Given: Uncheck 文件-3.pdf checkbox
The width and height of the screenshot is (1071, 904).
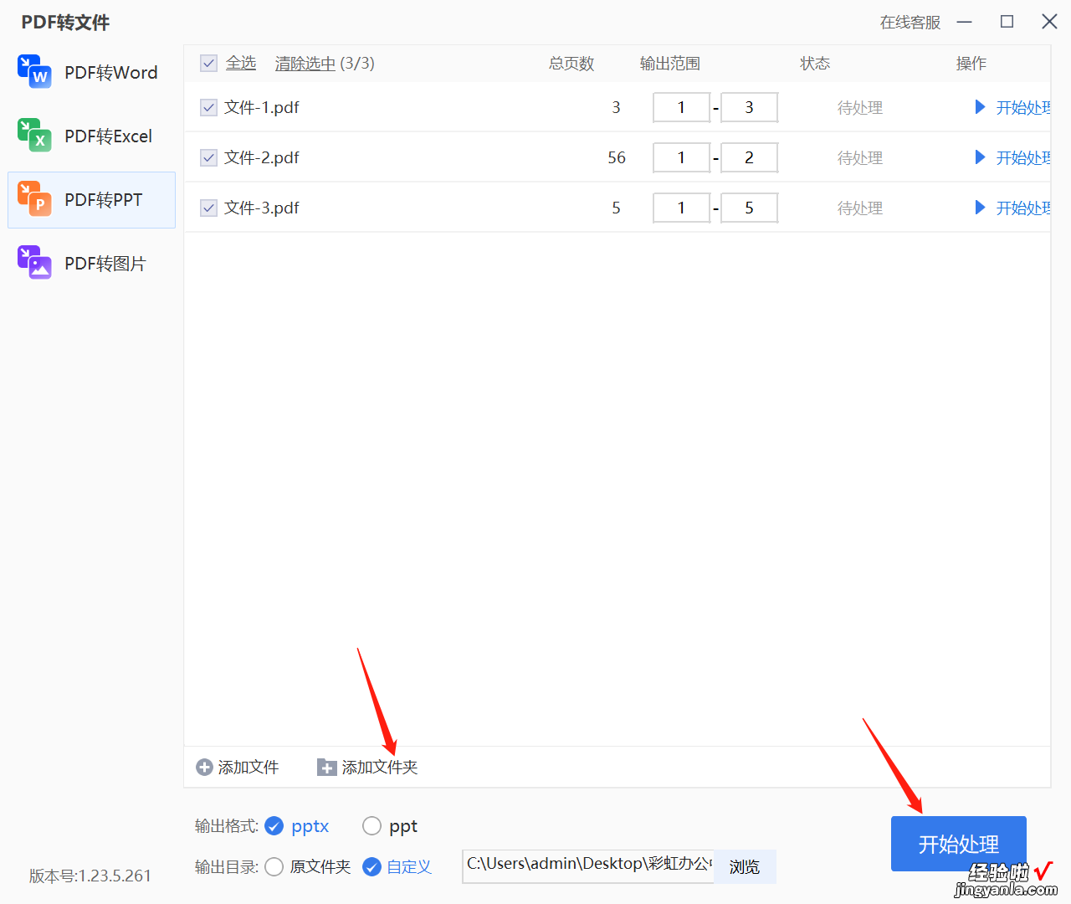Looking at the screenshot, I should pos(209,208).
